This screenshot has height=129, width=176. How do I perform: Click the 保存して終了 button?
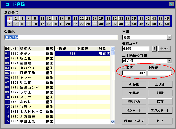tap(134, 121)
